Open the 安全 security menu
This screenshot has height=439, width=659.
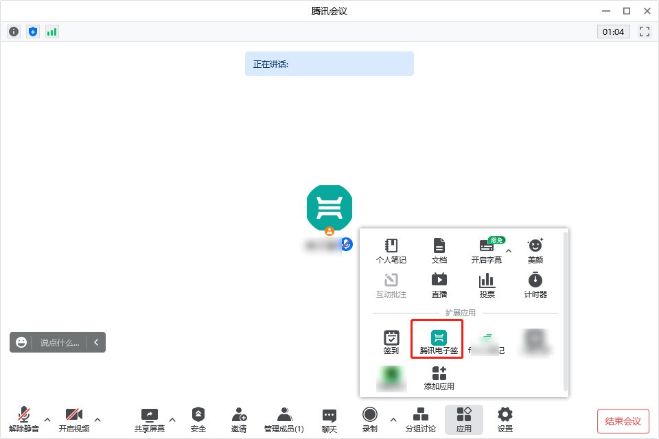click(x=198, y=419)
